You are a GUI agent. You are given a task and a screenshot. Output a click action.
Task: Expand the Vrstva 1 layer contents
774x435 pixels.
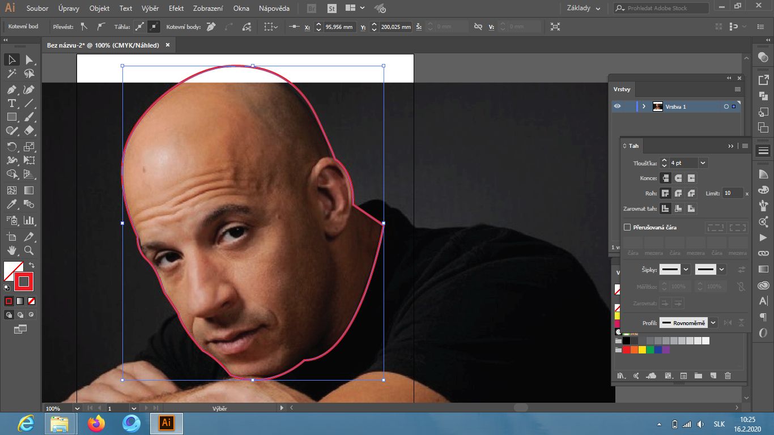click(644, 106)
